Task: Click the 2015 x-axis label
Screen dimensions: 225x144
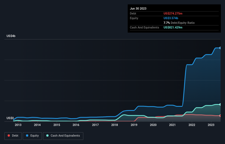Action: (57, 125)
